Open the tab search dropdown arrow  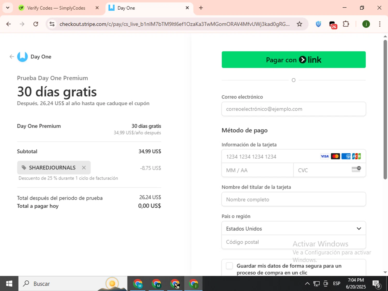point(8,8)
